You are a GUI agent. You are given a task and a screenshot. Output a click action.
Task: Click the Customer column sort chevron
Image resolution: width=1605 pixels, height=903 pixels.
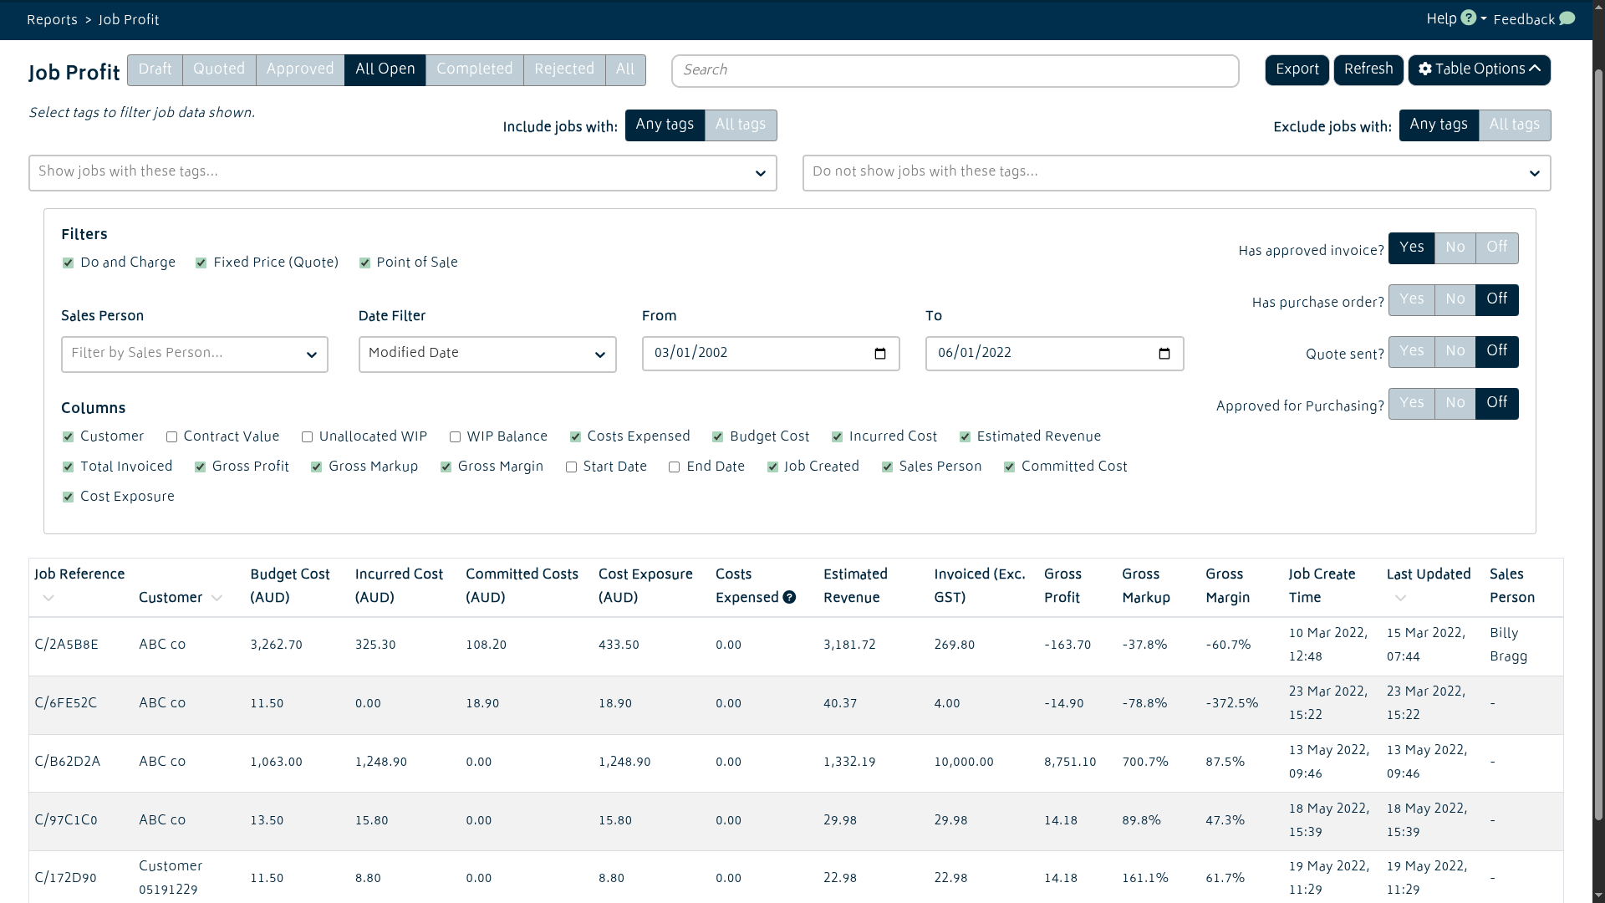pos(217,598)
